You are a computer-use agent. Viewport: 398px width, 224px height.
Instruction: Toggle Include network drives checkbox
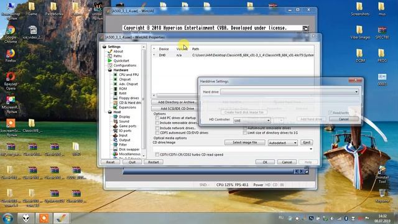(157, 128)
